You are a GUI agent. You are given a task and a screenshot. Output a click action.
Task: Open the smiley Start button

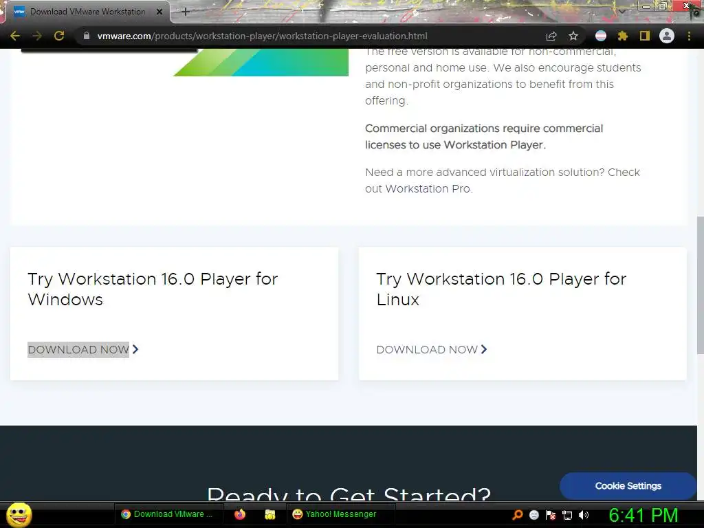coord(19,514)
